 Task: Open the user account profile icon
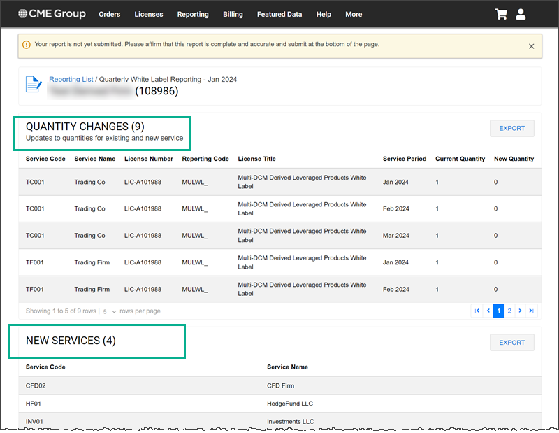[x=521, y=14]
